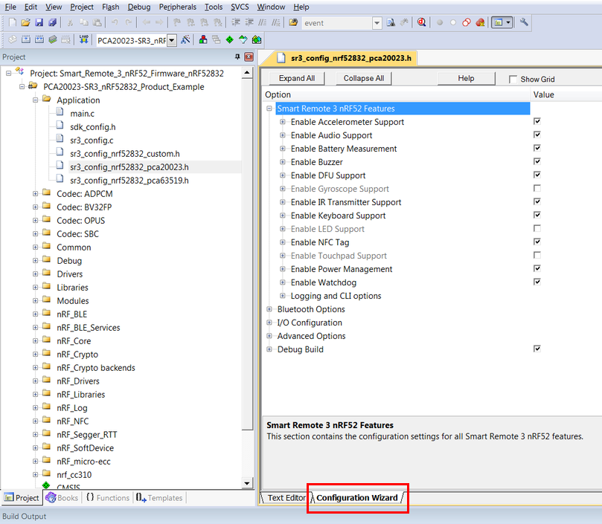602x524 pixels.
Task: Toggle Enable Accelerometer Support checkbox
Action: pos(537,121)
